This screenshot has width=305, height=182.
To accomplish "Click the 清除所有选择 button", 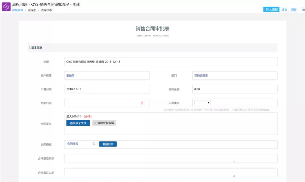I will (104, 123).
